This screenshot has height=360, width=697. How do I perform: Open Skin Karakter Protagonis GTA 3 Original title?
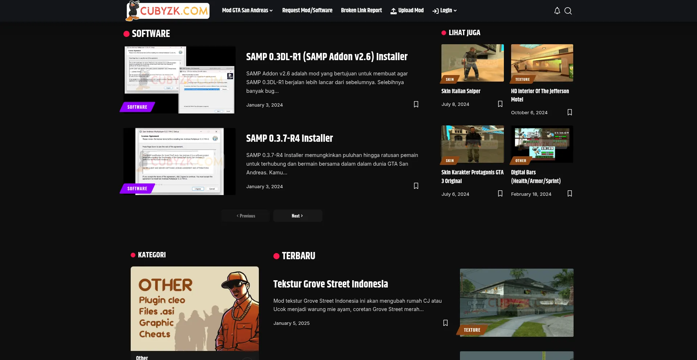[472, 177]
